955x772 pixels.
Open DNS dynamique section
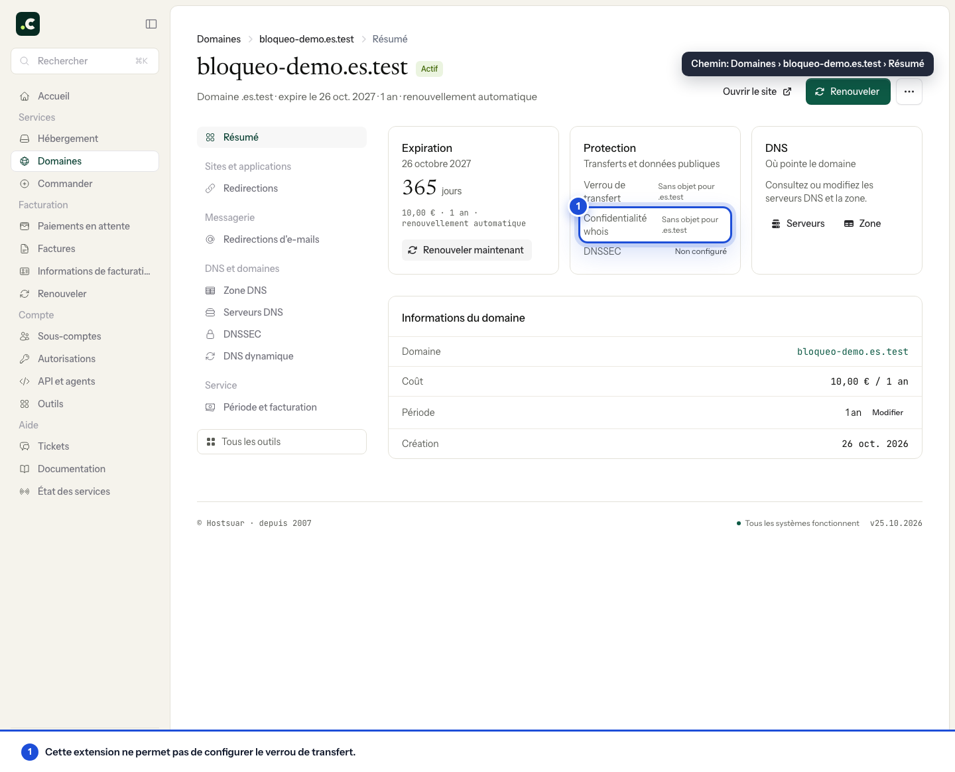point(282,356)
